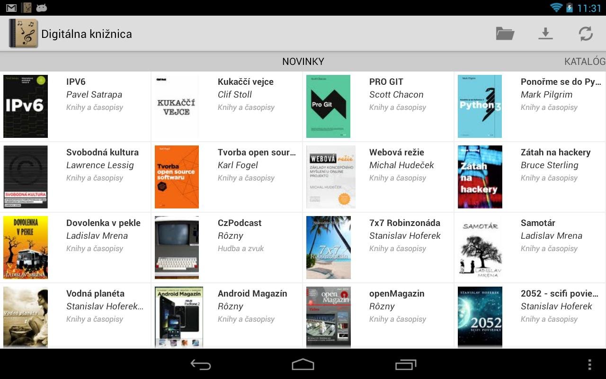Open the Vodná planéta cover image
This screenshot has height=379, width=606.
pyautogui.click(x=26, y=317)
